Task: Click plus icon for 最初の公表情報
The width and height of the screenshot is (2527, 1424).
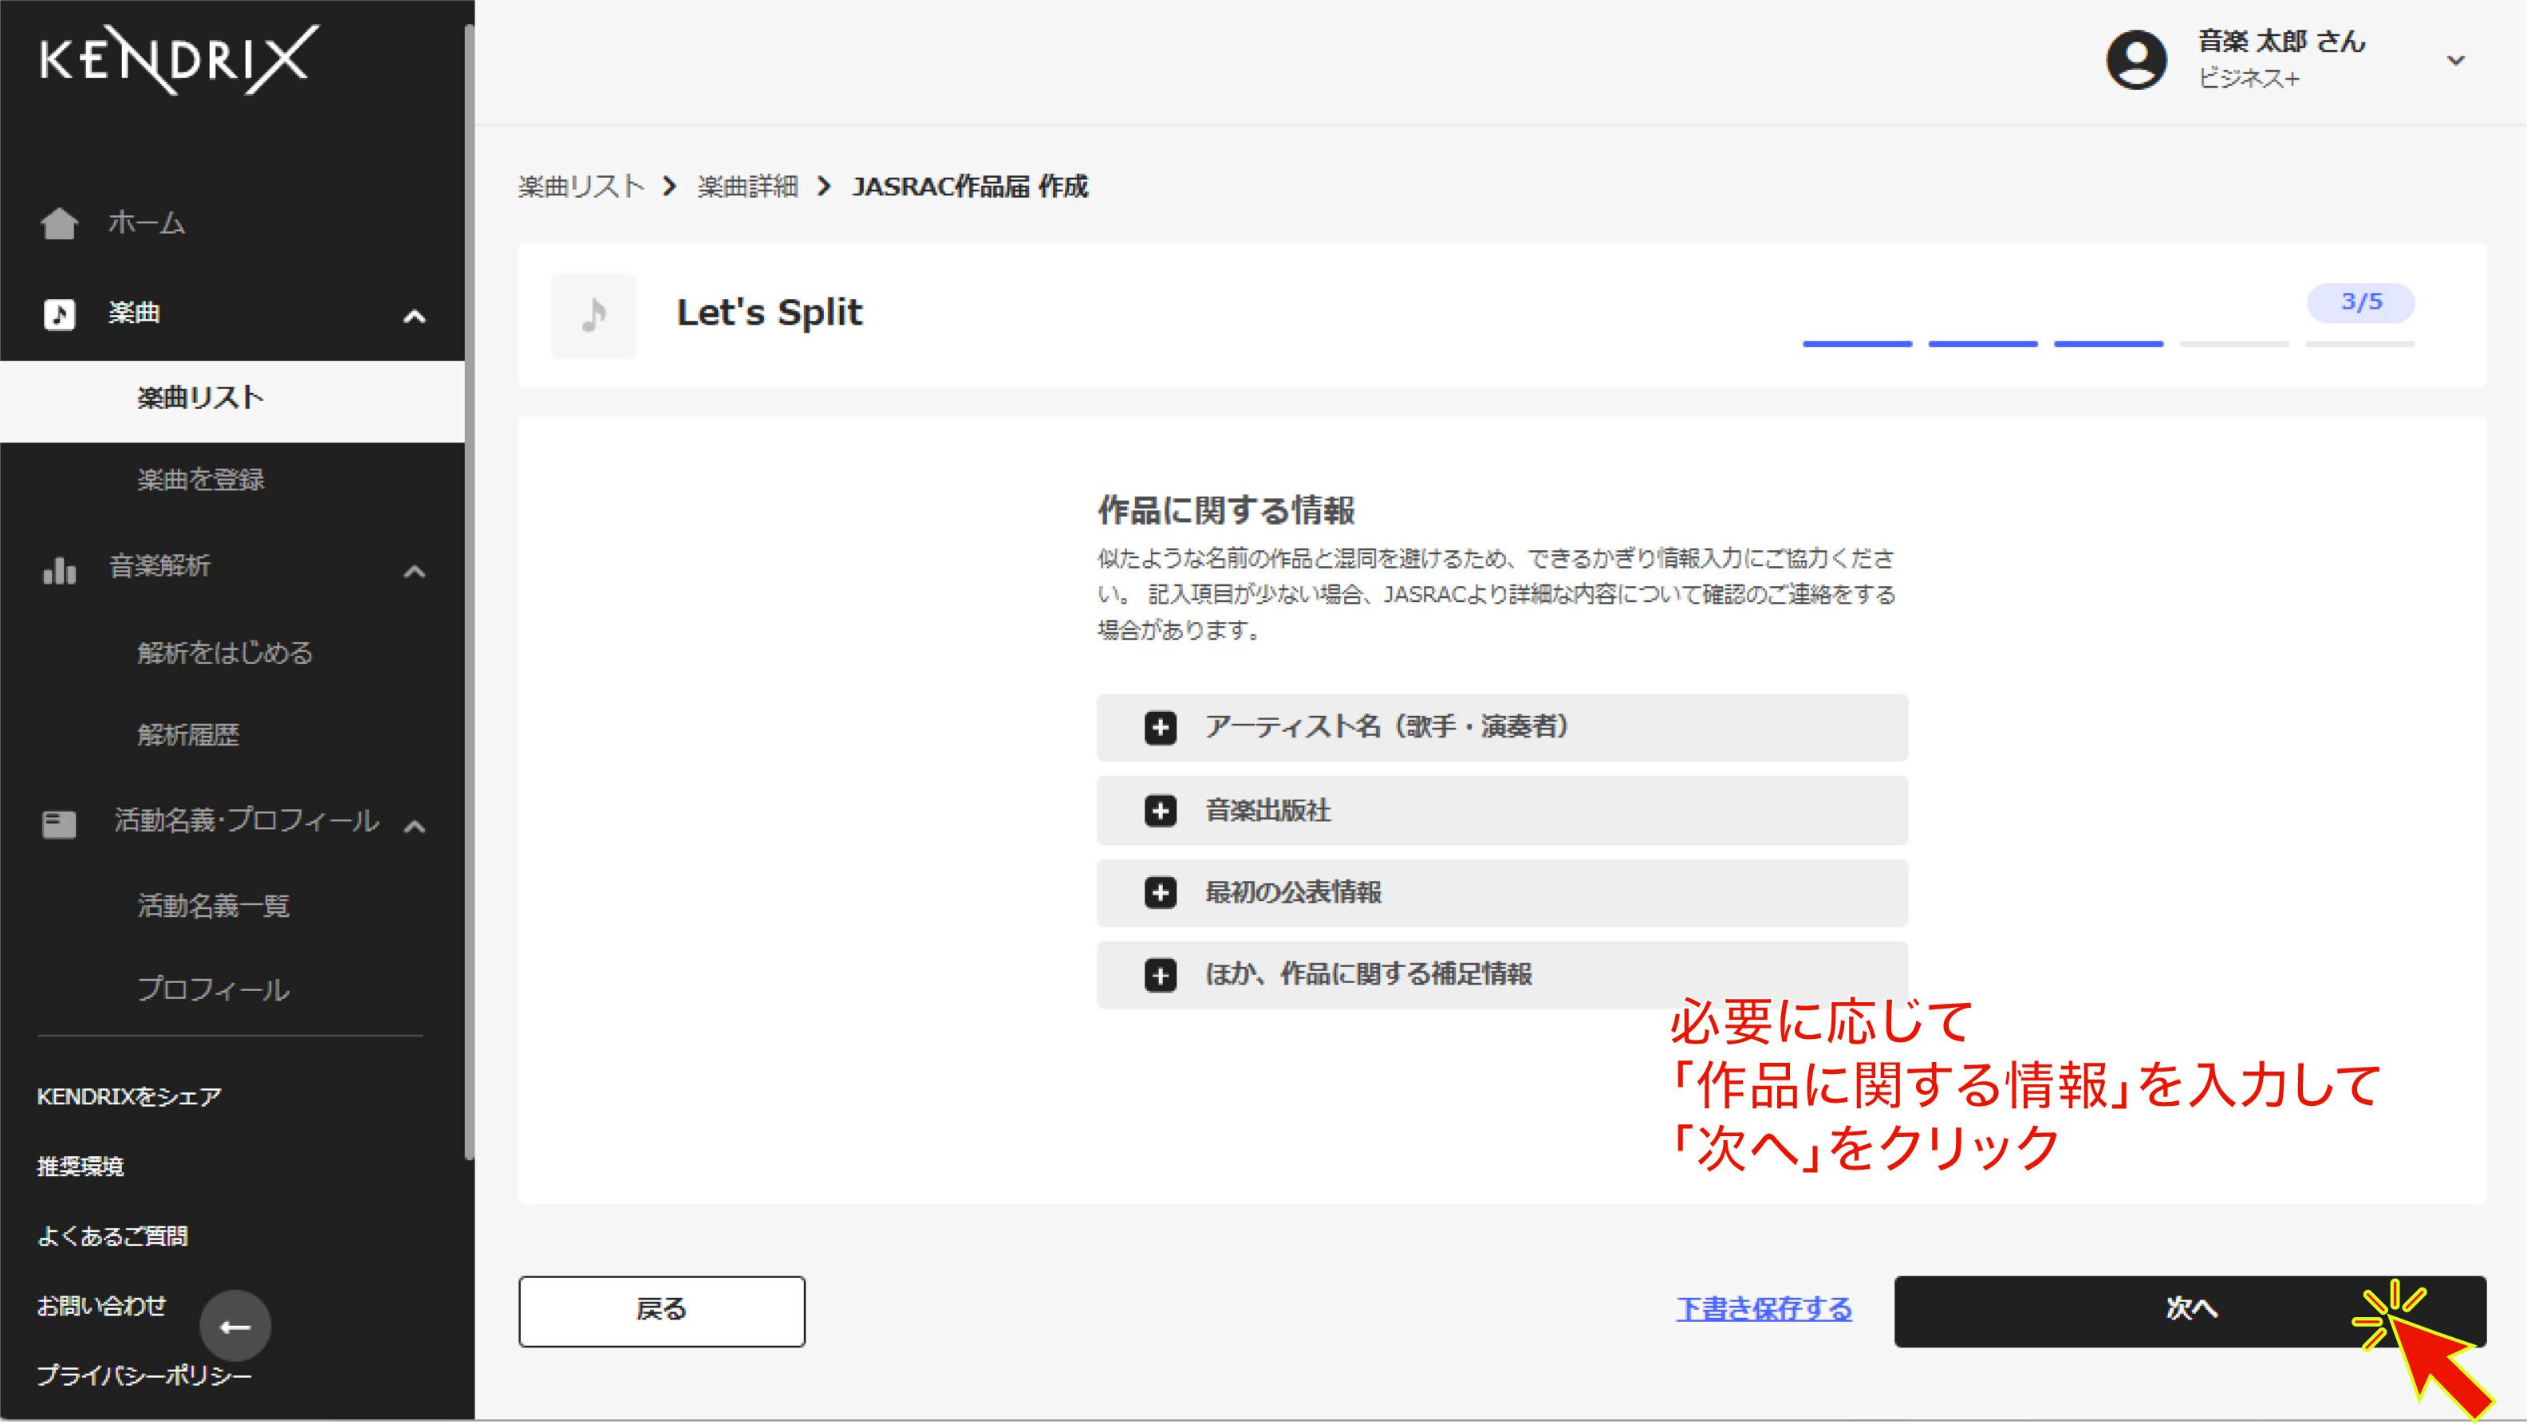Action: (x=1161, y=894)
